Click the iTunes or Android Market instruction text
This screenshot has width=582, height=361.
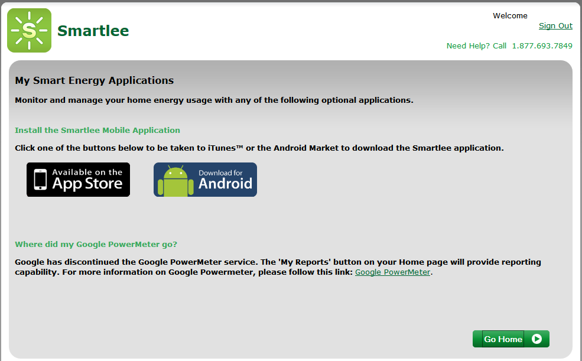259,148
